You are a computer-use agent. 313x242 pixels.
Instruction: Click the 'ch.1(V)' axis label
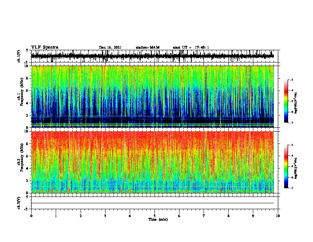(x=19, y=56)
